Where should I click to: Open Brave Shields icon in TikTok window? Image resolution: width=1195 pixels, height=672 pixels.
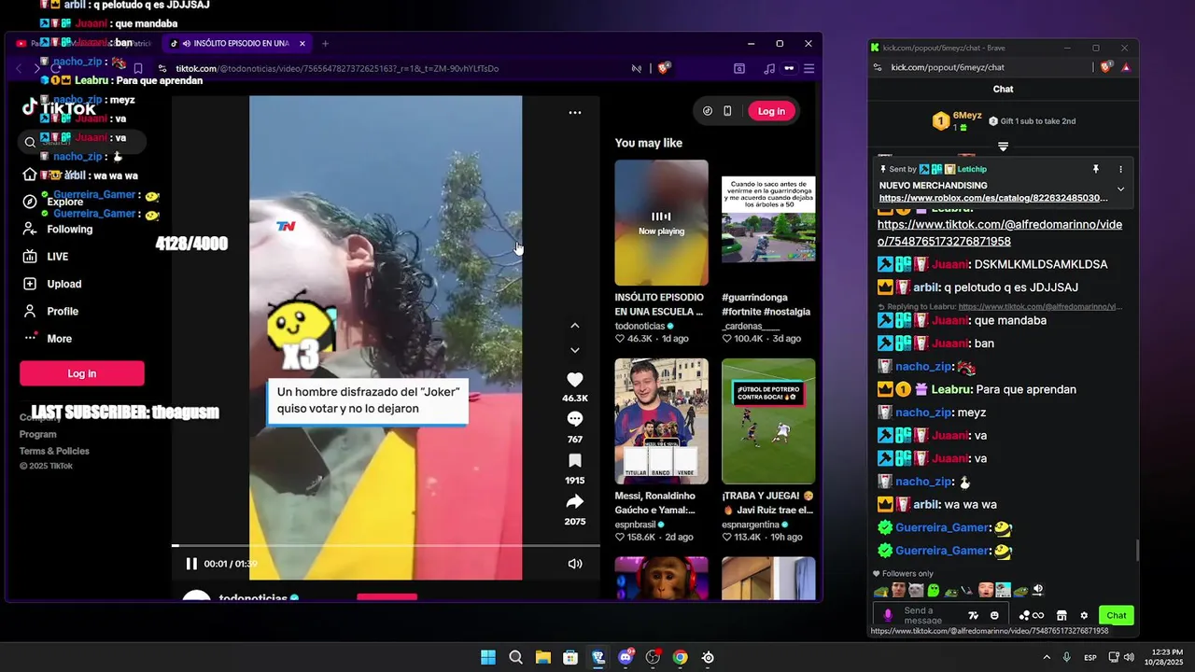[665, 68]
